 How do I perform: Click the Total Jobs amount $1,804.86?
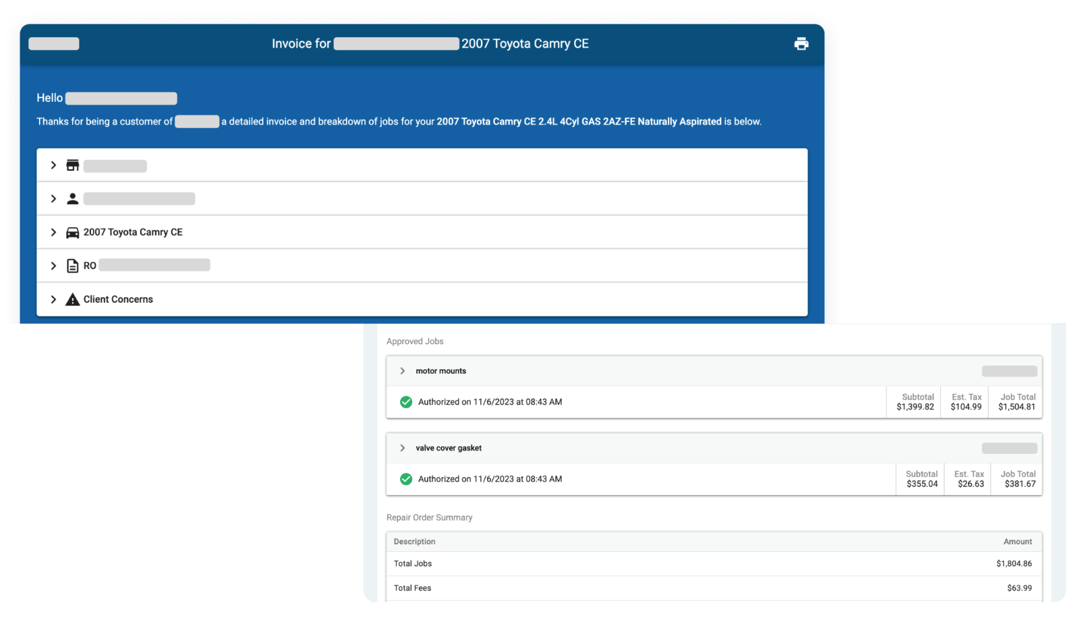click(x=1014, y=564)
